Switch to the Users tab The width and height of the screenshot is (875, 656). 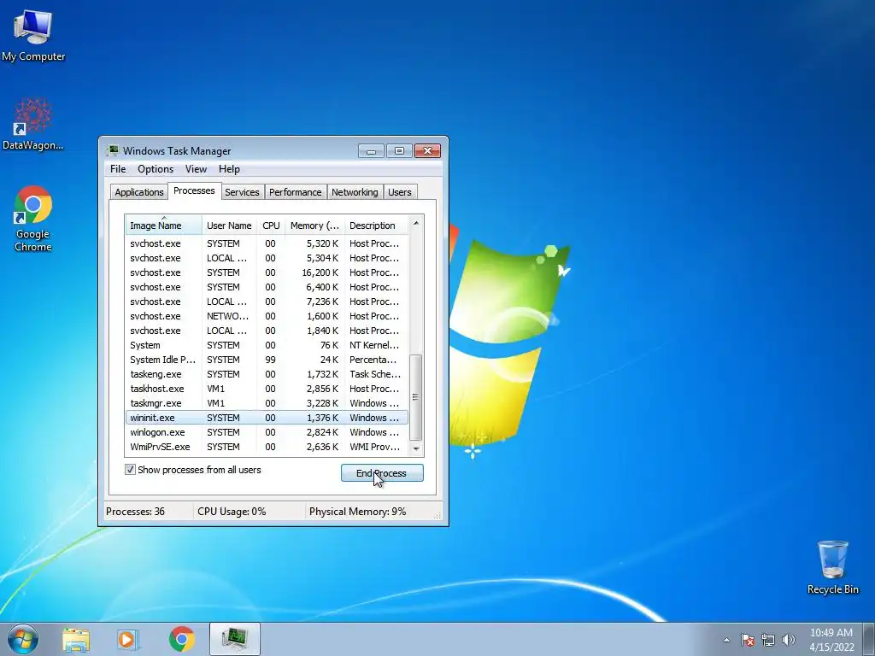point(400,192)
